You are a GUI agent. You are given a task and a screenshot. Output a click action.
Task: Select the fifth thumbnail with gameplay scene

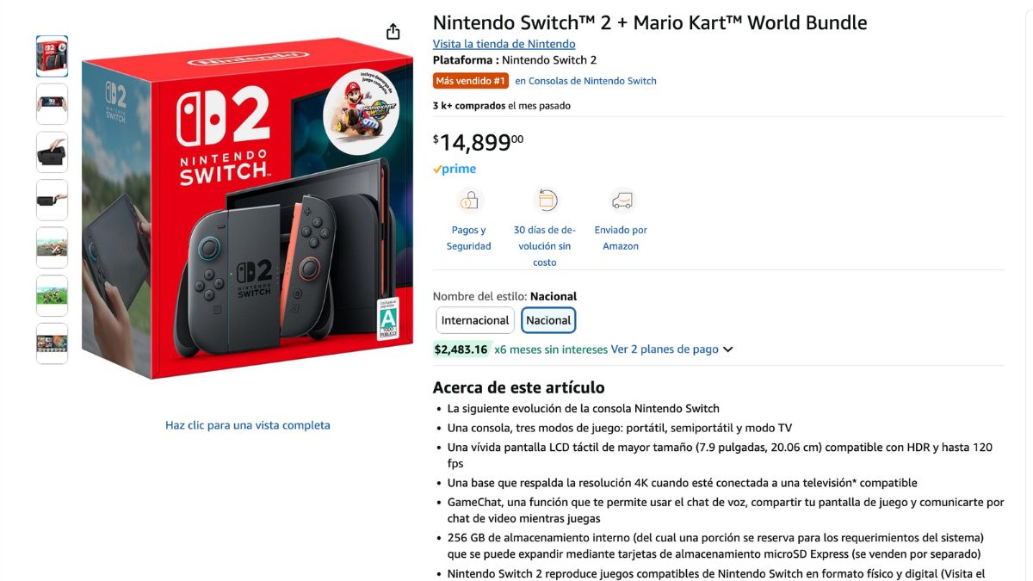[52, 248]
